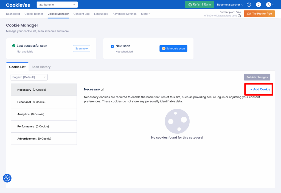Click the Add Cookie link
The image size is (281, 193).
click(260, 89)
